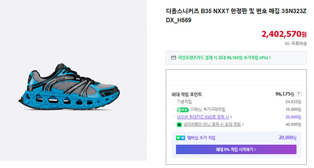
Task: Start membership with 최대 5% 적립 시작하기 button
Action: pos(236,150)
